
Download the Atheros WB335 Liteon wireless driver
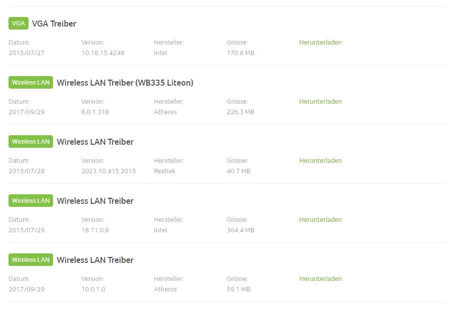pos(320,101)
